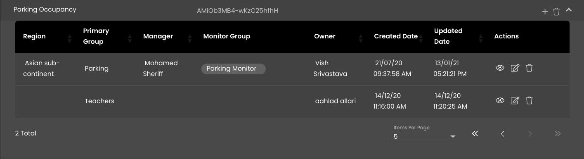
Task: Sort table by Region column
Action: pyautogui.click(x=69, y=38)
